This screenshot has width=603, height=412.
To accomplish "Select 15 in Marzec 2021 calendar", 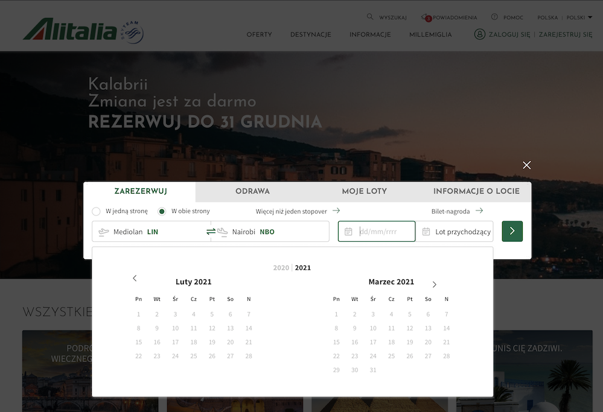I will (336, 342).
